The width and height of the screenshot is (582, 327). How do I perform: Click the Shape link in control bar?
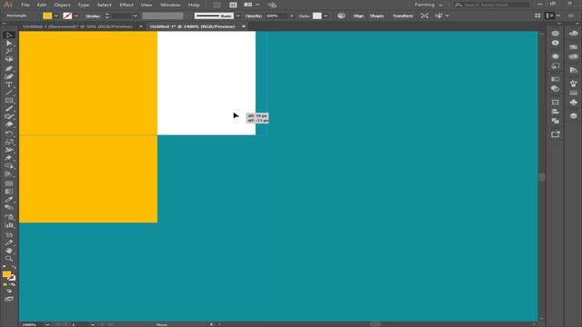pos(376,15)
